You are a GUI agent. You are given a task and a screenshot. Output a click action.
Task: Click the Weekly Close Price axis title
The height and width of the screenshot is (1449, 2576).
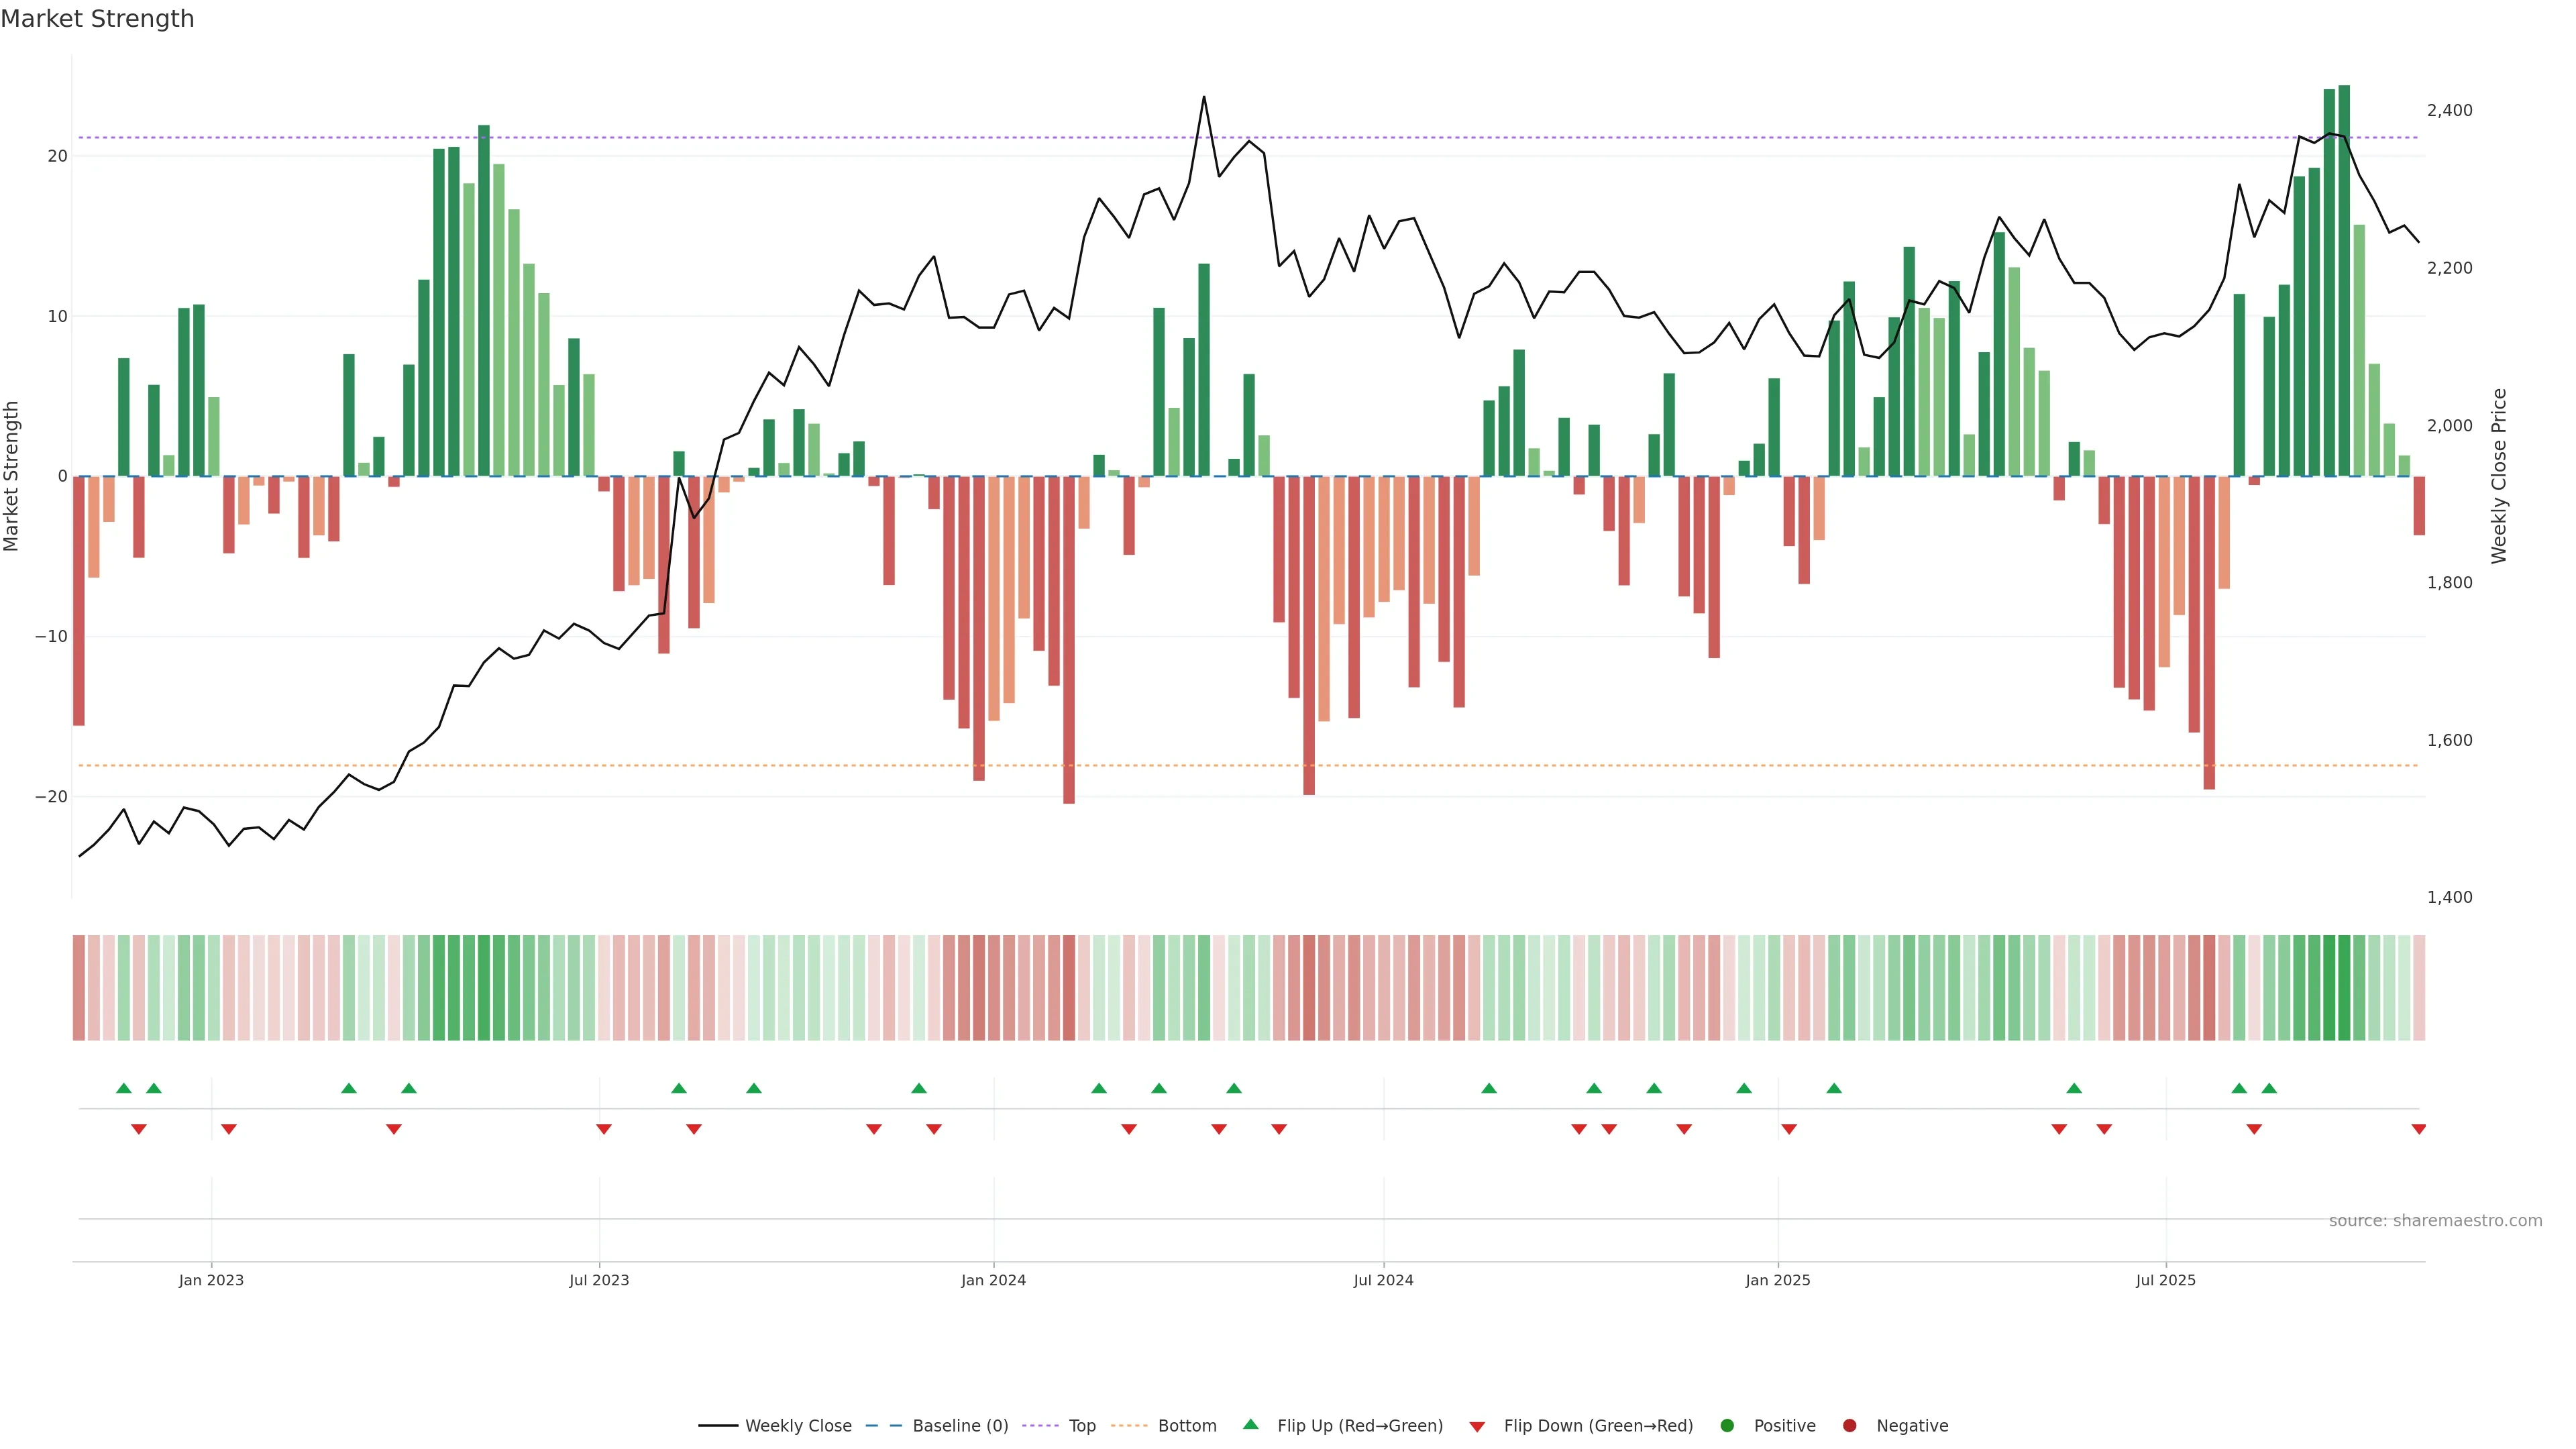2499,476
